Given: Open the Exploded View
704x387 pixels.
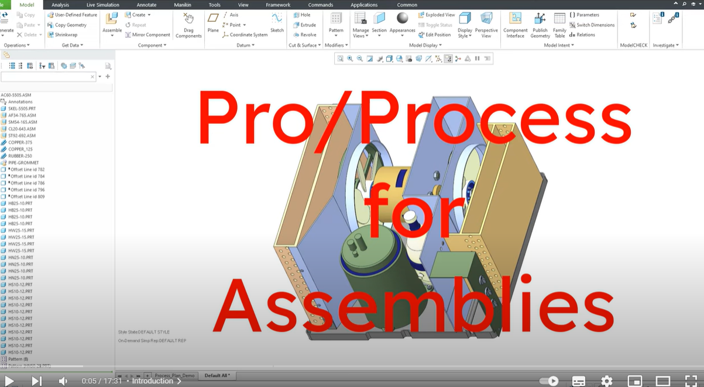Looking at the screenshot, I should tap(437, 15).
